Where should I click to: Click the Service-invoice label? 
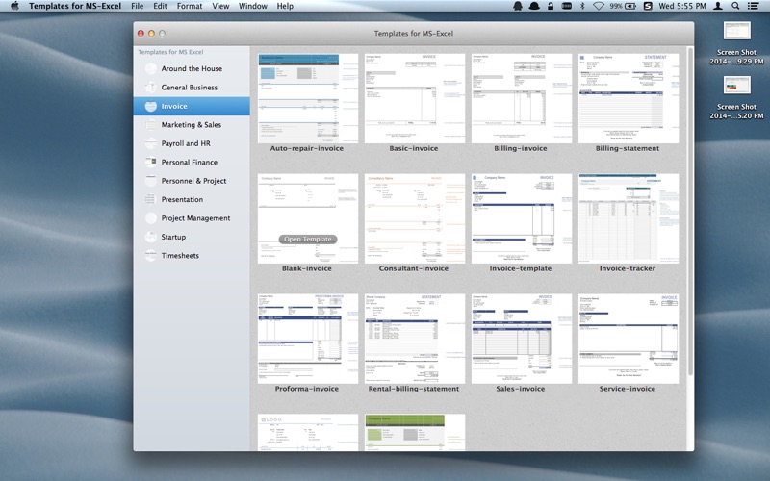pos(628,389)
